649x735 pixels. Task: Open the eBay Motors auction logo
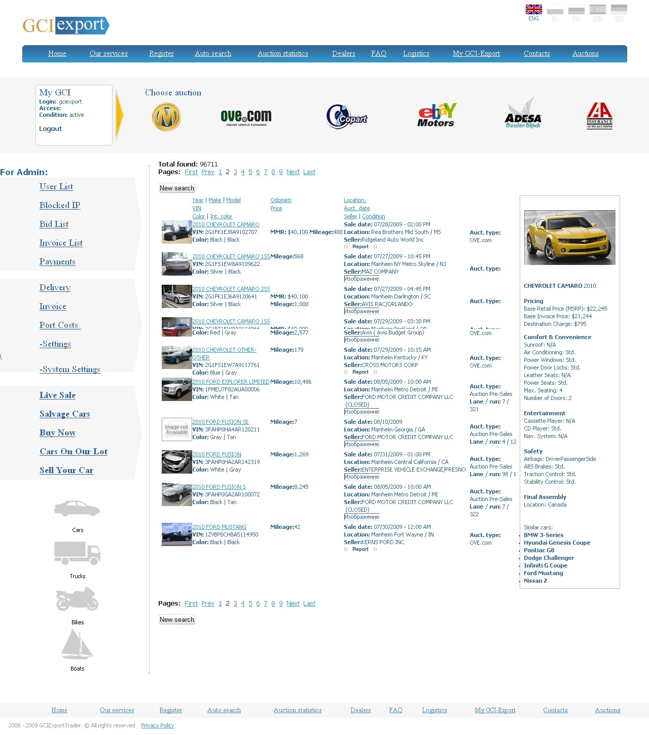tap(437, 115)
